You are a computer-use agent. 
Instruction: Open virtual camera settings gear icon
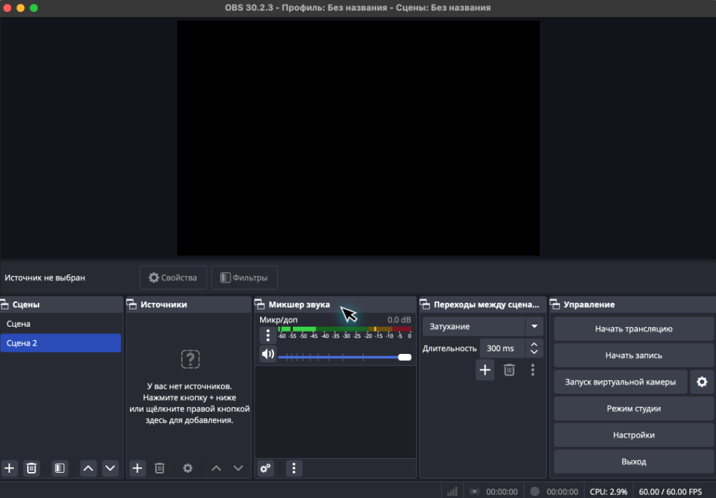click(x=702, y=382)
